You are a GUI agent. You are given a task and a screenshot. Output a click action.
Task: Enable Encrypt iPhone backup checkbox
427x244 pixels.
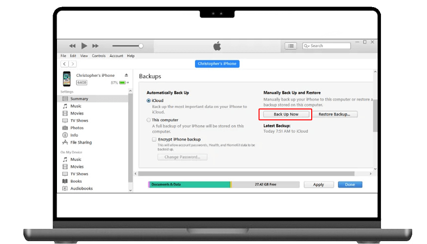[154, 139]
